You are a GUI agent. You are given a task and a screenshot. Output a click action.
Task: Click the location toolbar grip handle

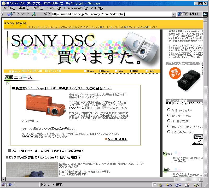tap(2, 14)
